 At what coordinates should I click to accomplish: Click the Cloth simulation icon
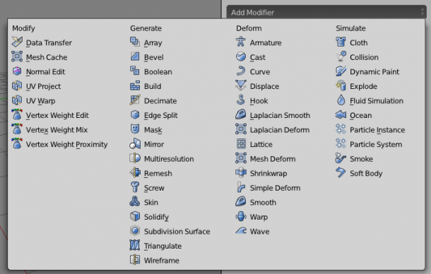(x=341, y=42)
